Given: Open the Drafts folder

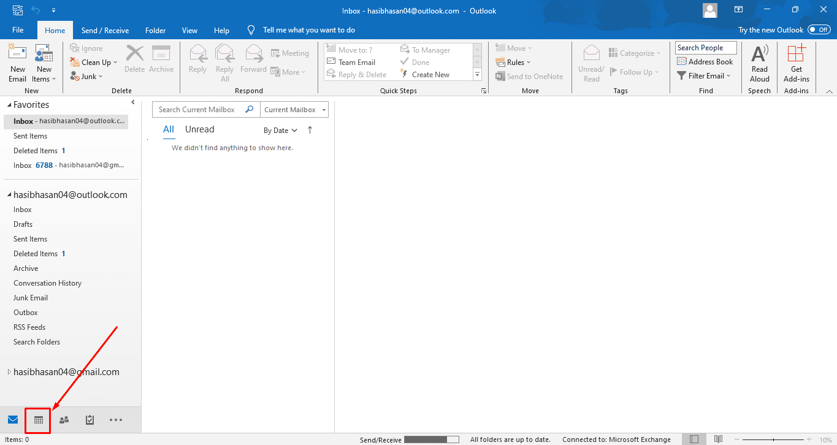Looking at the screenshot, I should 23,224.
